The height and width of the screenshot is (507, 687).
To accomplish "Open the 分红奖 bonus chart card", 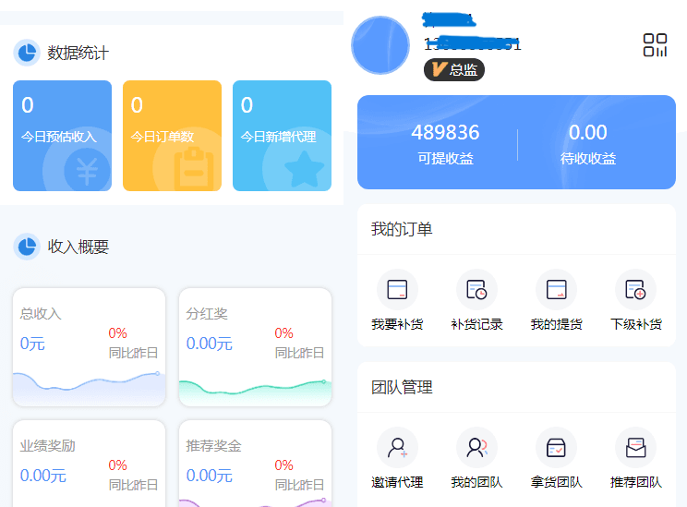I will tap(255, 346).
